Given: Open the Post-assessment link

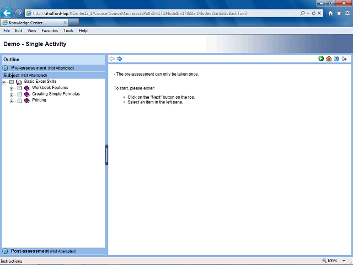Looking at the screenshot, I should [30, 251].
